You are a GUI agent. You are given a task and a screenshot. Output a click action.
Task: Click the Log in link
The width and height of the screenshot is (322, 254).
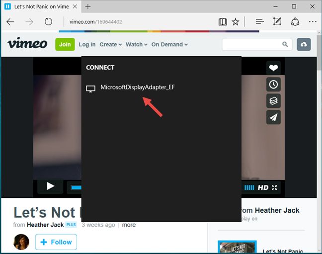point(87,44)
